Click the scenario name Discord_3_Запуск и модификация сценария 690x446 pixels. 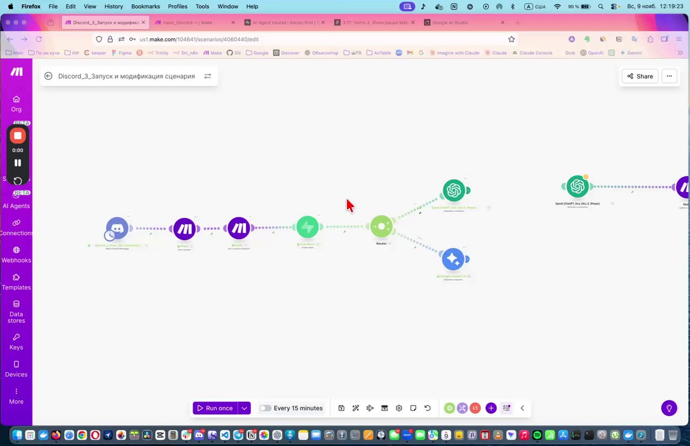[x=127, y=76]
